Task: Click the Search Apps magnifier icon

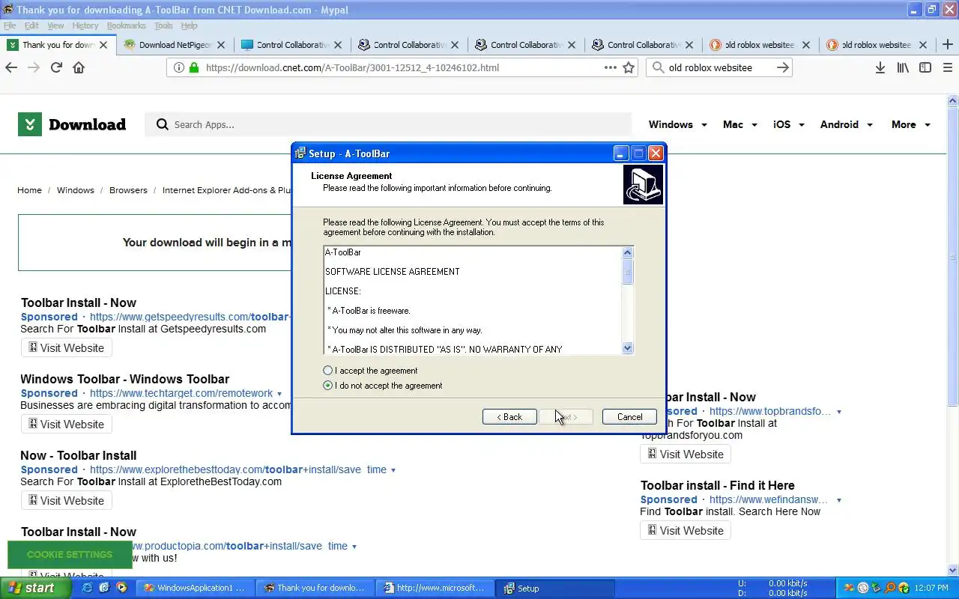Action: pyautogui.click(x=162, y=124)
